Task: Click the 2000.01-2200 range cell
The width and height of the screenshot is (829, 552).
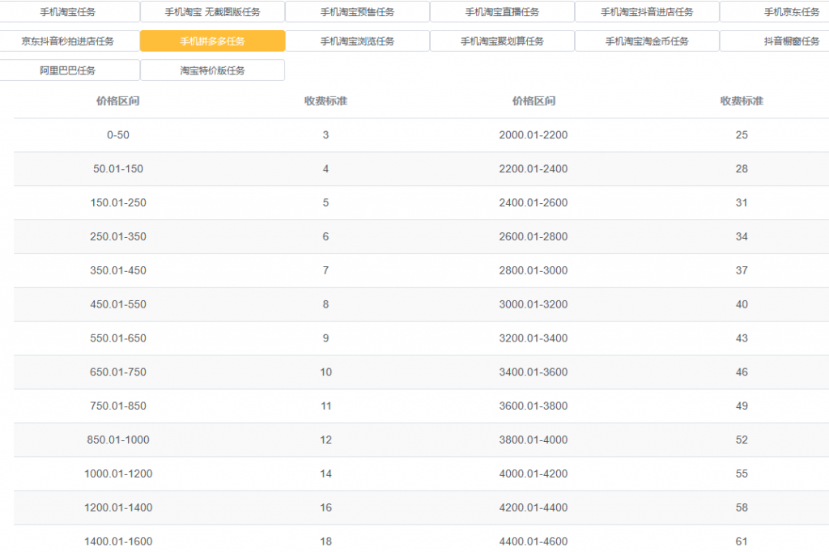Action: (x=533, y=135)
